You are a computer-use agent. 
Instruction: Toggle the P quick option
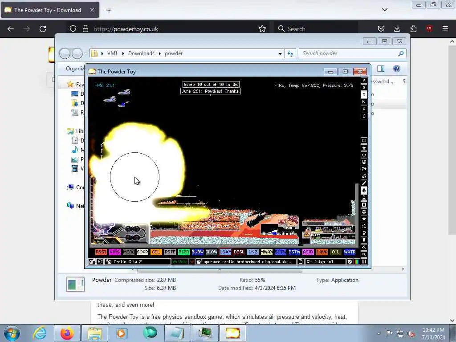point(364,81)
